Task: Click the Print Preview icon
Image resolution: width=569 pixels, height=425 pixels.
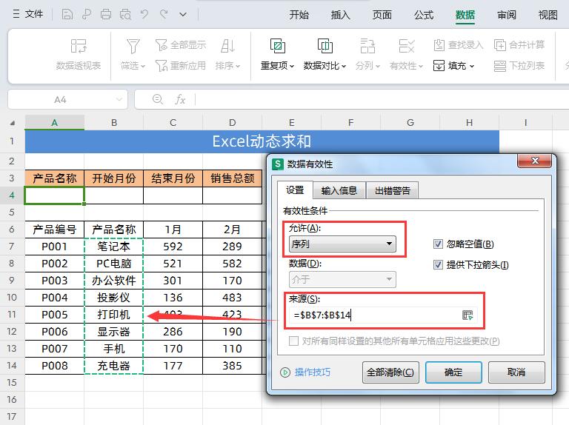Action: pyautogui.click(x=125, y=15)
